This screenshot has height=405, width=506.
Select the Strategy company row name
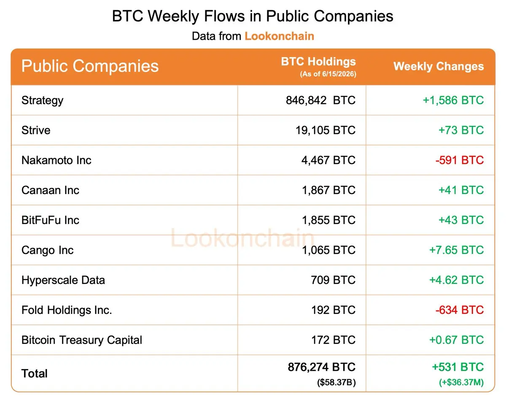42,100
